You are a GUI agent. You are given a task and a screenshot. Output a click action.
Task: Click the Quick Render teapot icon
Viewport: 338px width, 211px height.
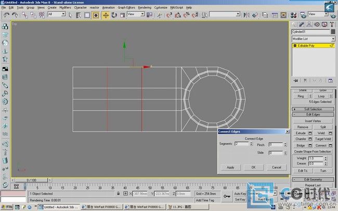[x=333, y=16]
